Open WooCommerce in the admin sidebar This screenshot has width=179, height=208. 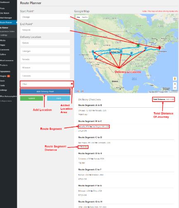pyautogui.click(x=7, y=61)
